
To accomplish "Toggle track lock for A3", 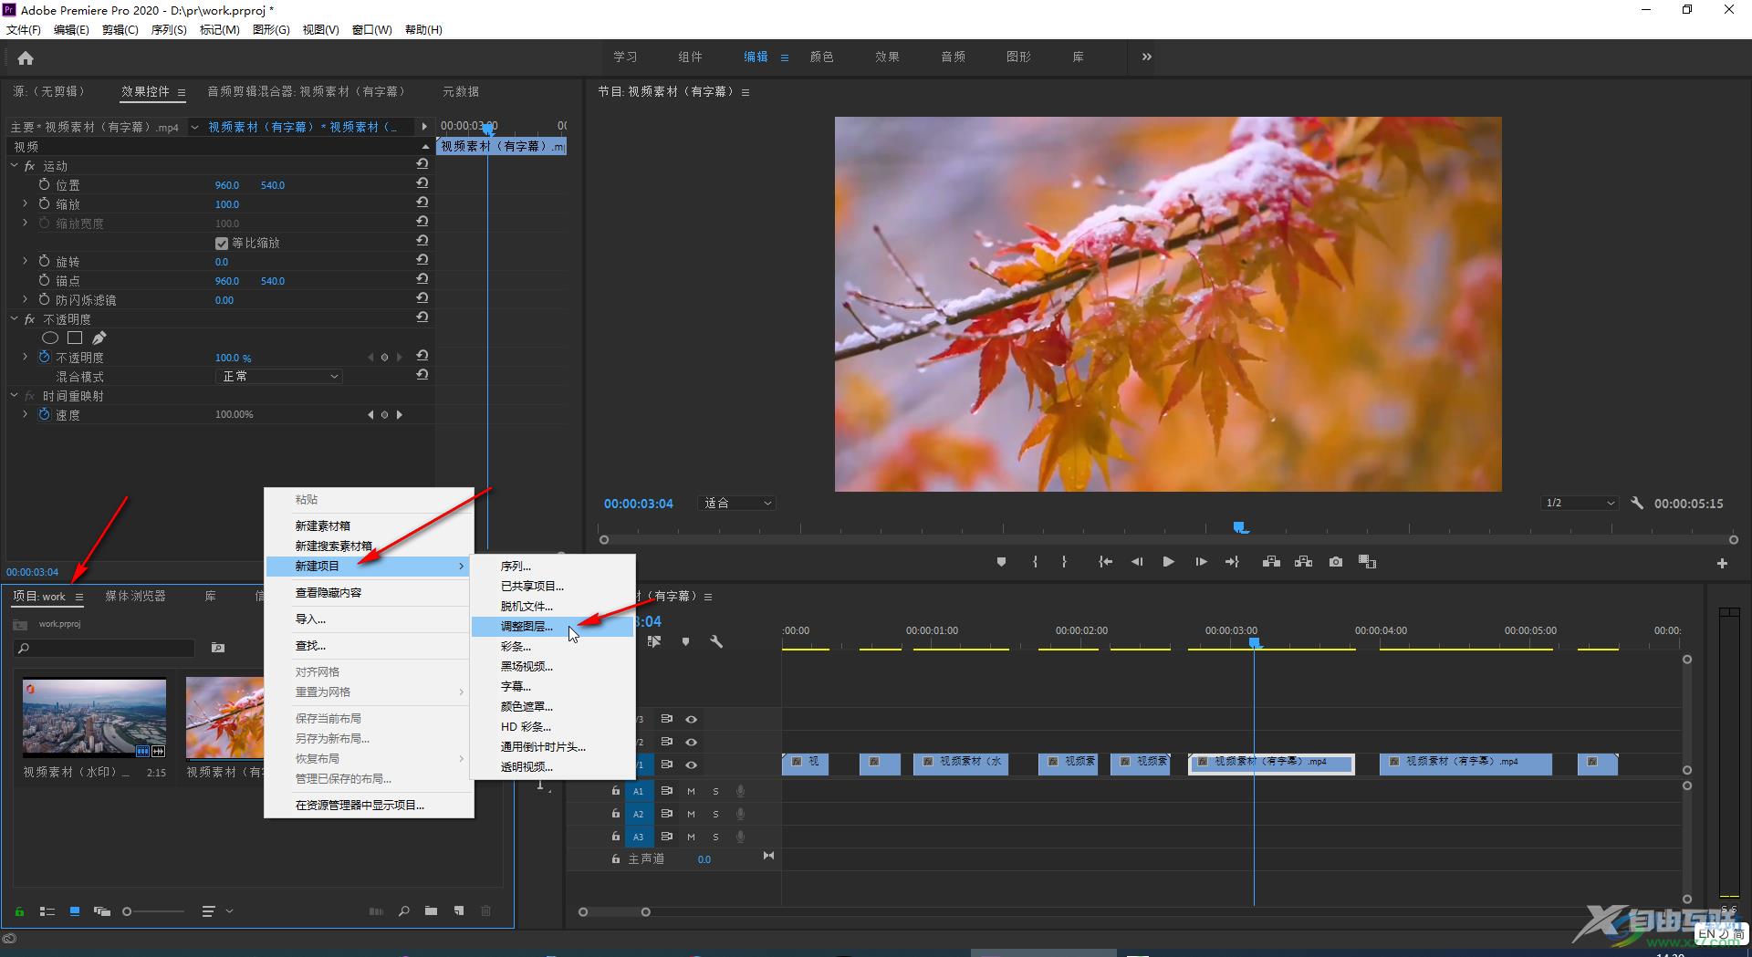I will [x=616, y=837].
